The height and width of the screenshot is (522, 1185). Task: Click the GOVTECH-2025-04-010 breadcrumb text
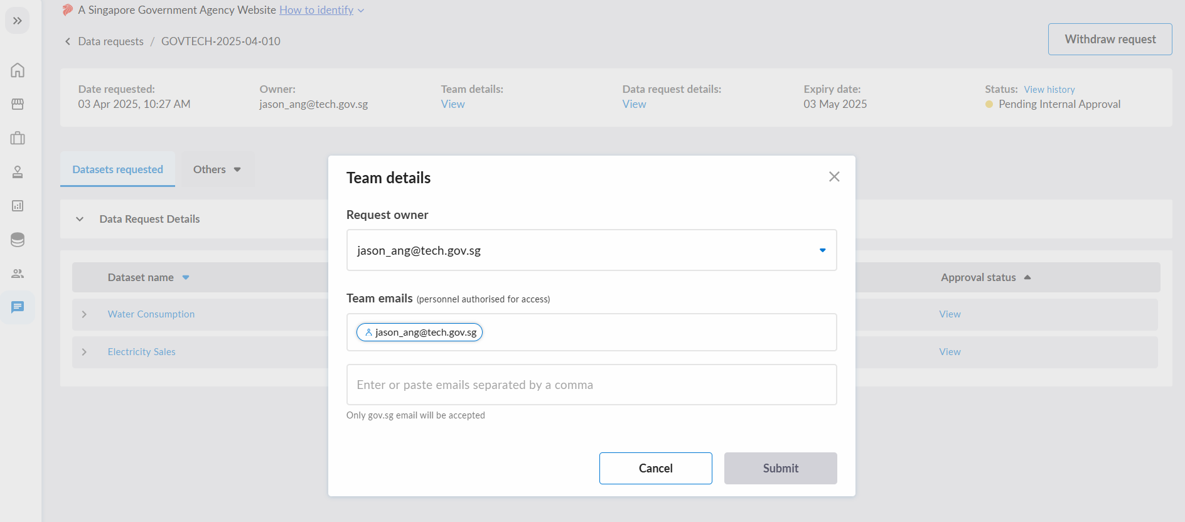(221, 41)
